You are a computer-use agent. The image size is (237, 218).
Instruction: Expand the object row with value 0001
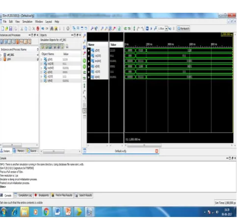[x=42, y=72]
